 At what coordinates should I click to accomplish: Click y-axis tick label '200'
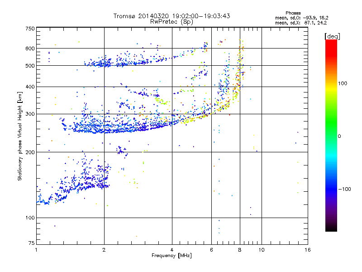tap(30, 152)
